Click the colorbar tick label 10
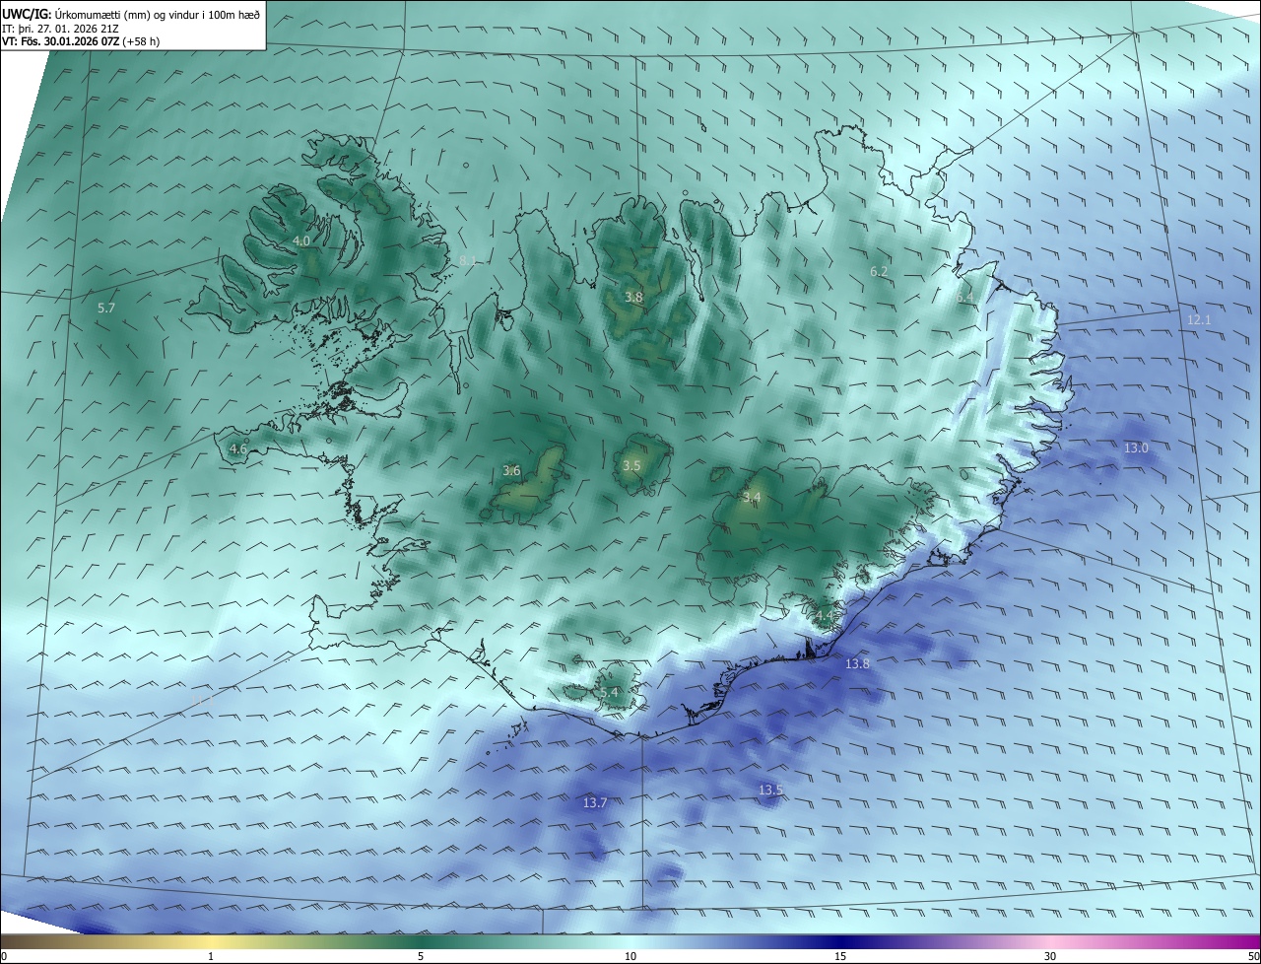Image resolution: width=1261 pixels, height=964 pixels. click(630, 956)
